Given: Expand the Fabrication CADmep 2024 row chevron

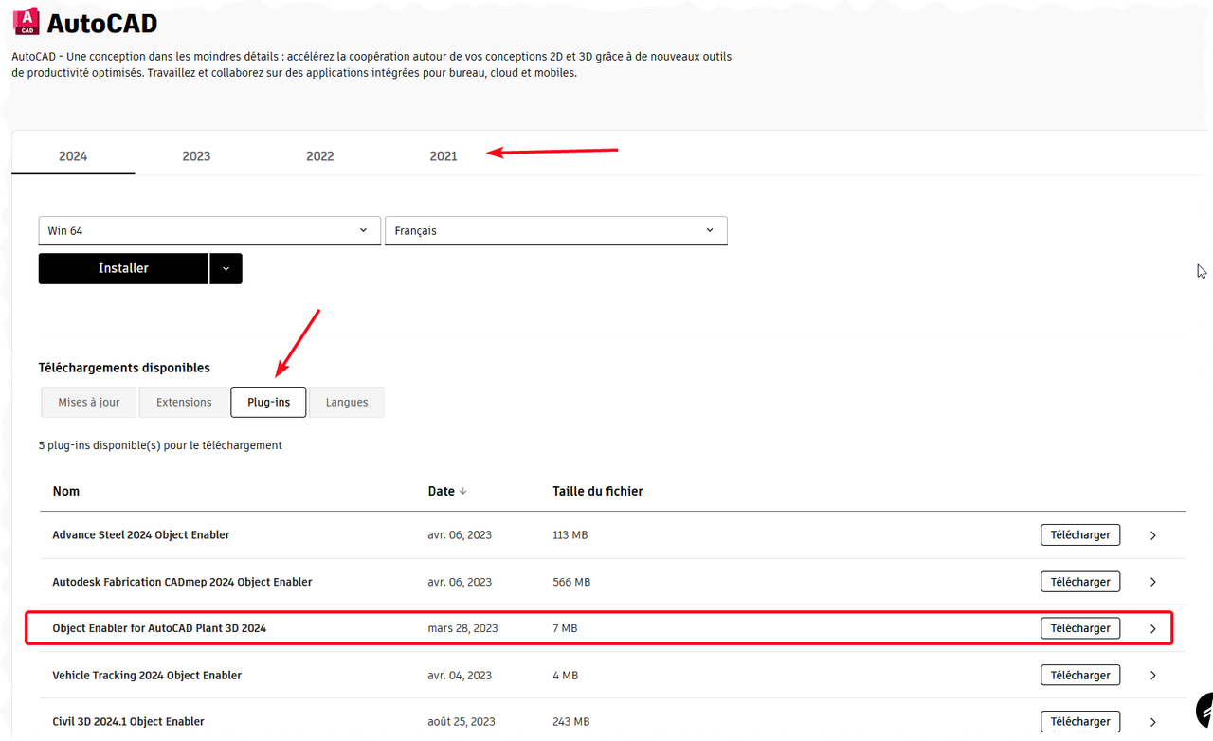Looking at the screenshot, I should point(1153,582).
